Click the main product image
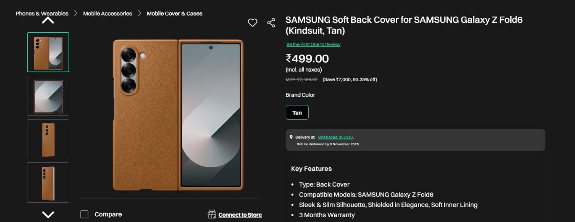Image resolution: width=575 pixels, height=222 pixels. [x=178, y=115]
